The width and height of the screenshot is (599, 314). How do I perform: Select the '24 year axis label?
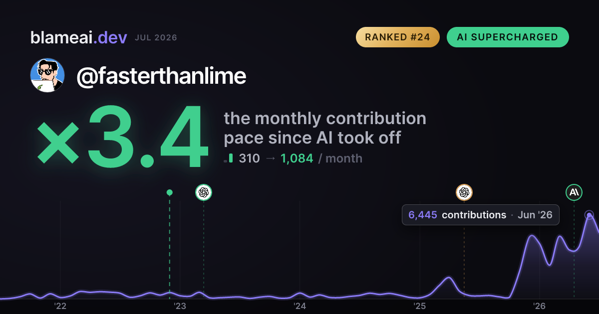click(299, 306)
